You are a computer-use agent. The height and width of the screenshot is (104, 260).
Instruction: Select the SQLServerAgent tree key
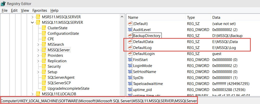point(61,77)
